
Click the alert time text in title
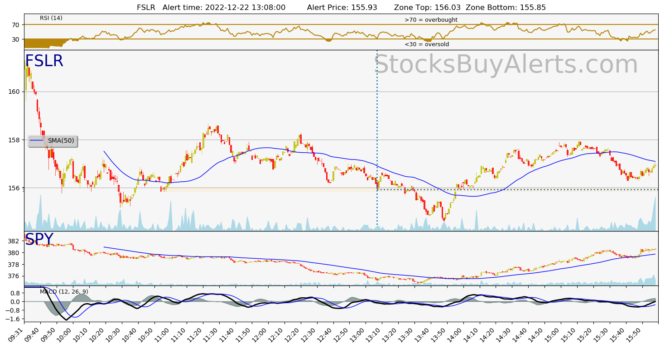pos(224,7)
